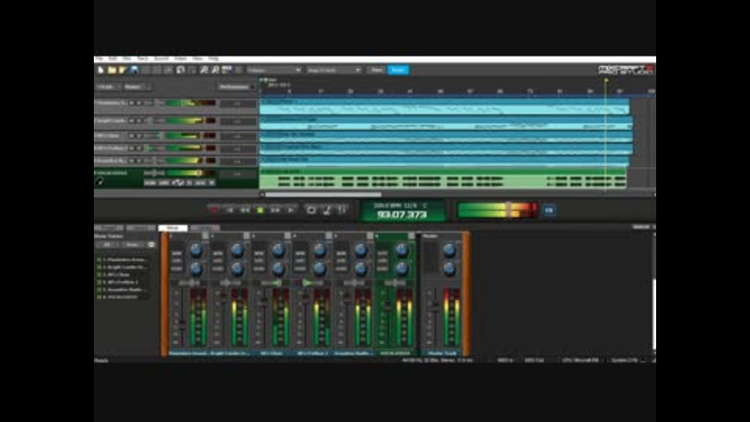Open the options box atop mixer channel 4
The width and height of the screenshot is (750, 422).
328,236
